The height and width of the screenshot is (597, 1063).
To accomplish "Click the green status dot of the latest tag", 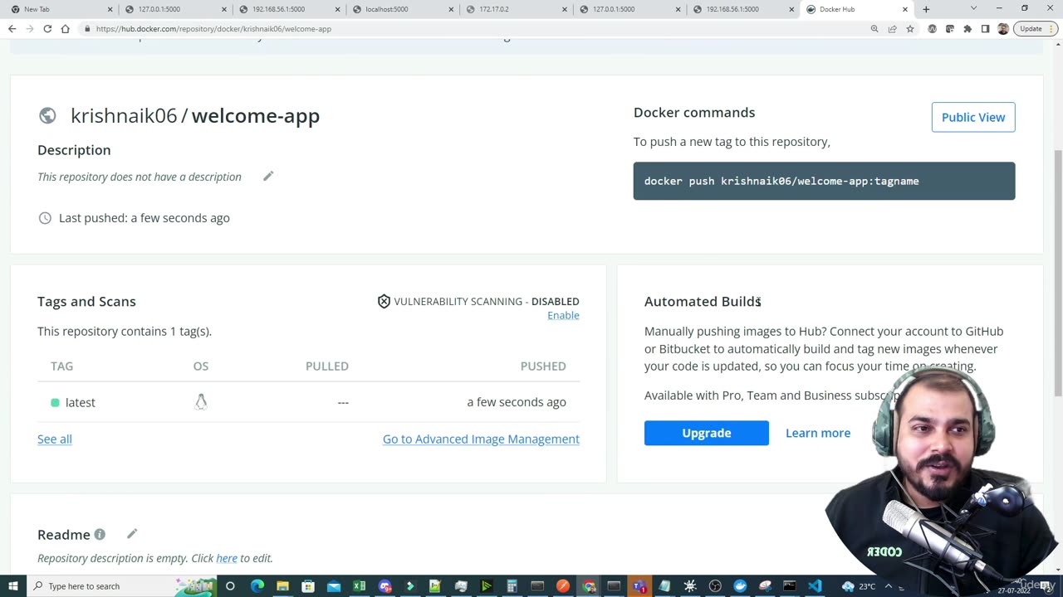I will click(55, 402).
